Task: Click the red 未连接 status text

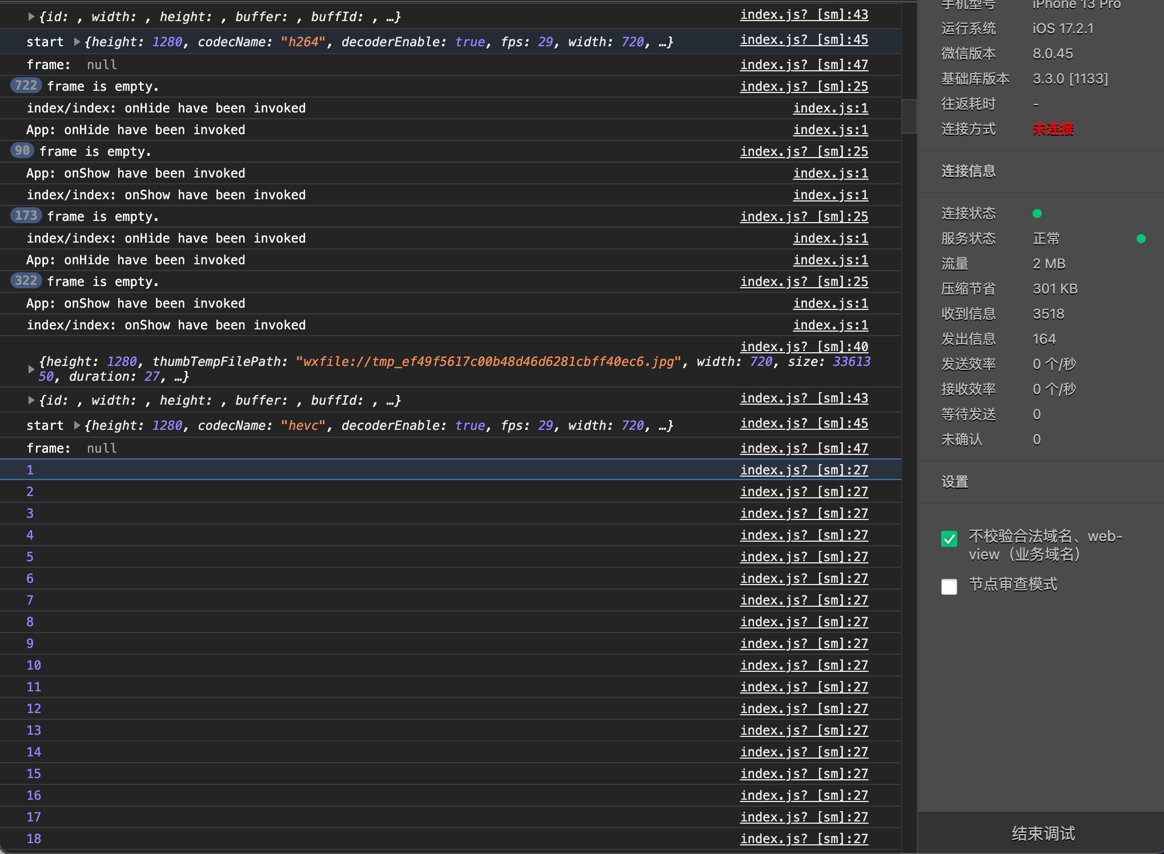Action: click(x=1053, y=129)
